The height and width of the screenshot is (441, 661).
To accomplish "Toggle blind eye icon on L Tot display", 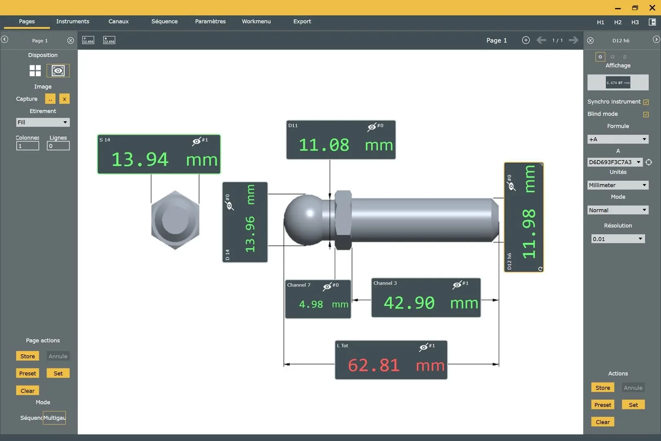I will pos(424,347).
